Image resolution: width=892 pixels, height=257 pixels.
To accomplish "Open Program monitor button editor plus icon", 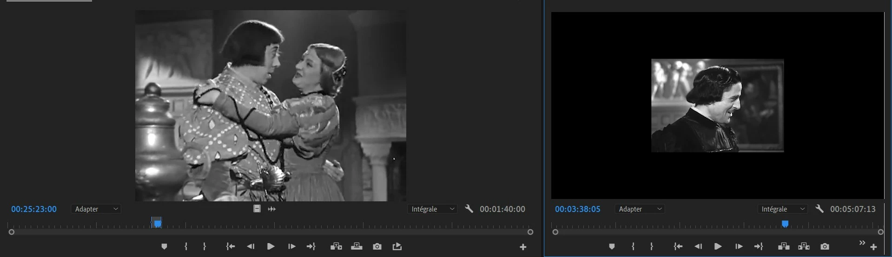I will coord(873,247).
